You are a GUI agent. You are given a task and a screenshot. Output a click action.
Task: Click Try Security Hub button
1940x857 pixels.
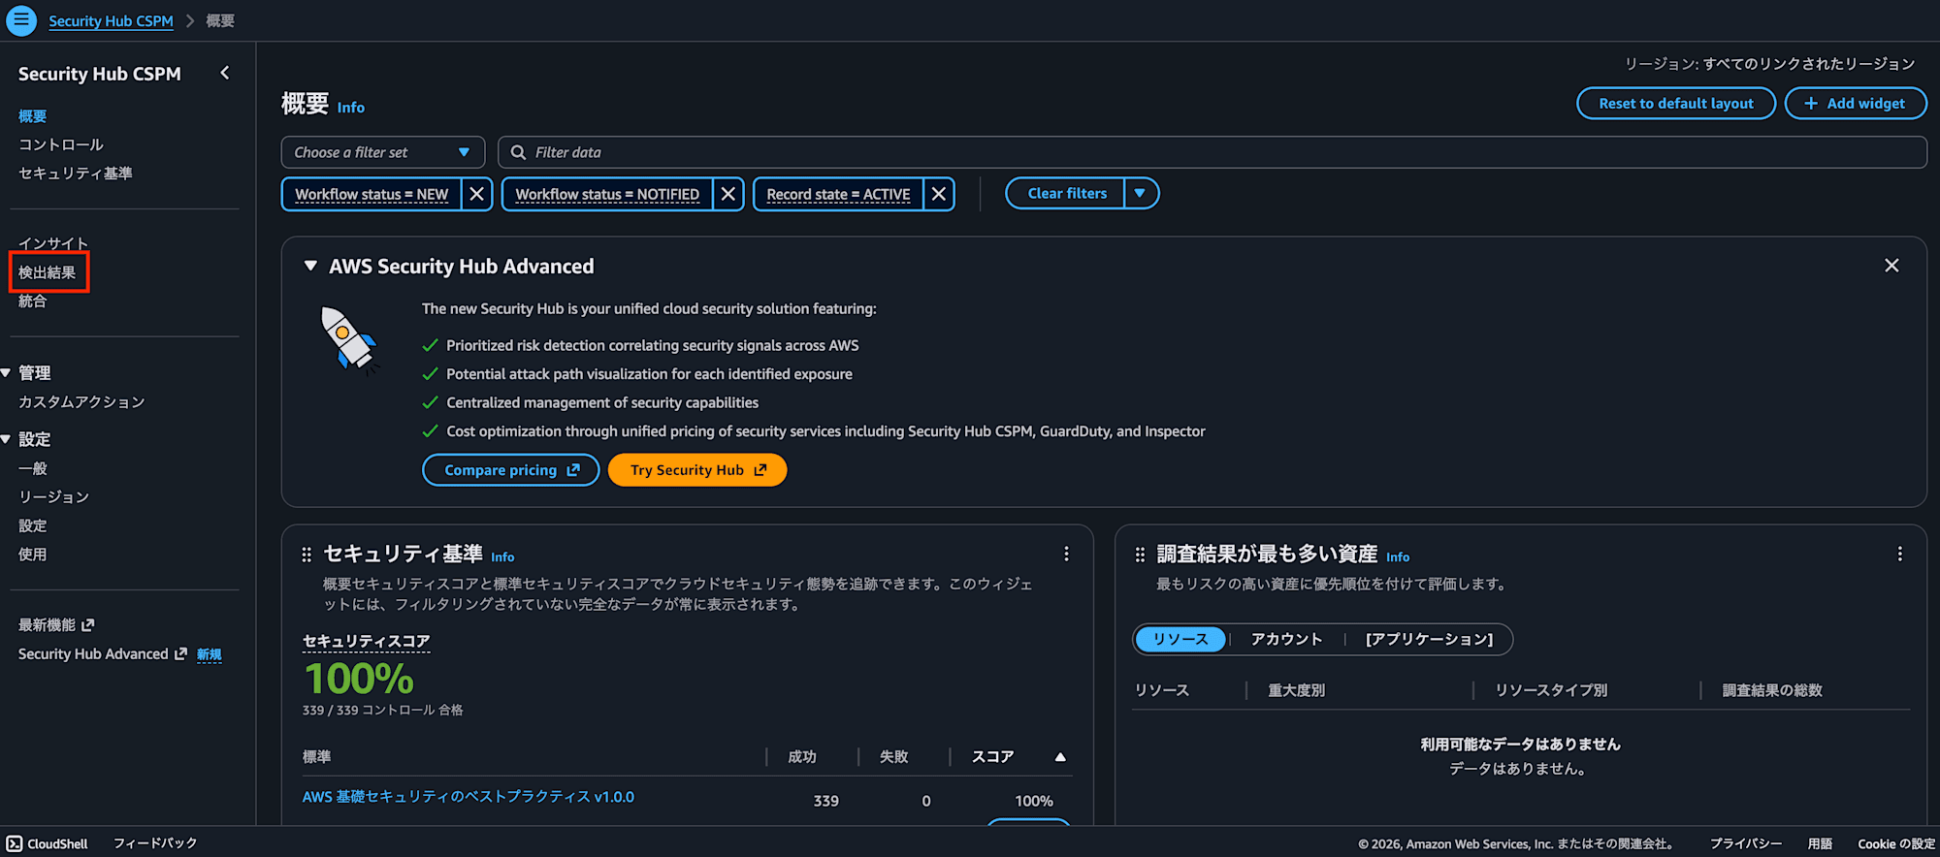[x=697, y=470]
